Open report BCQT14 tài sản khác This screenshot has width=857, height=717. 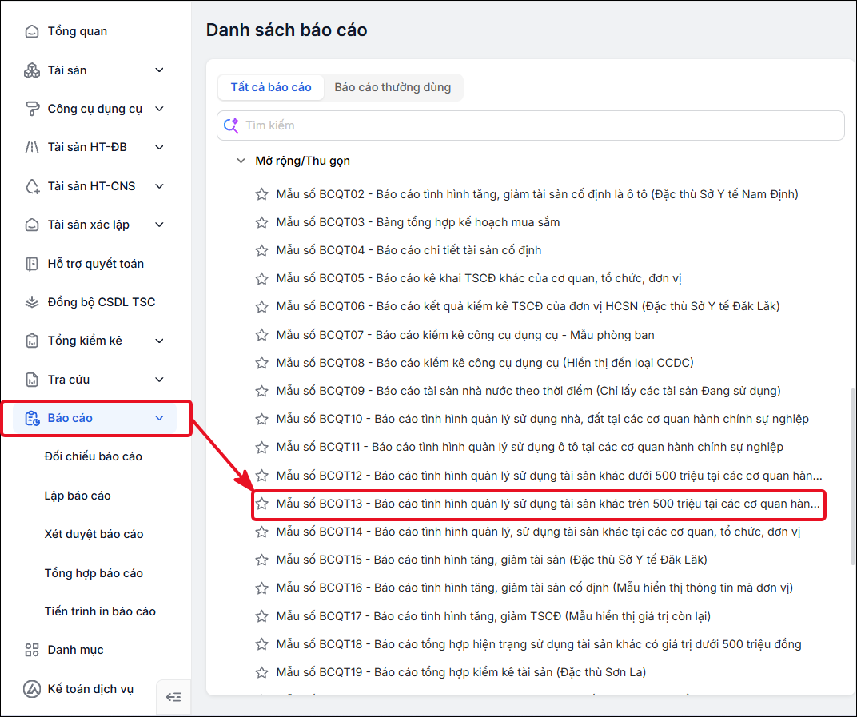coord(538,532)
